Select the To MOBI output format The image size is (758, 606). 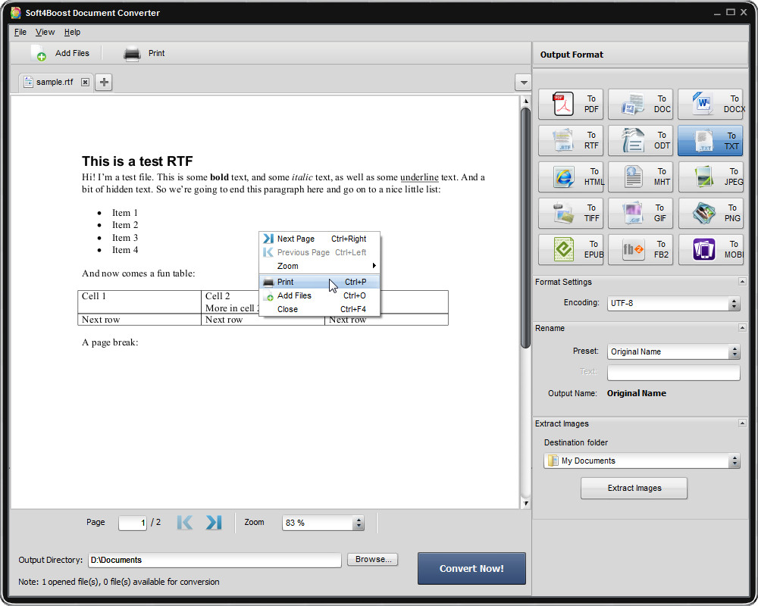point(711,249)
